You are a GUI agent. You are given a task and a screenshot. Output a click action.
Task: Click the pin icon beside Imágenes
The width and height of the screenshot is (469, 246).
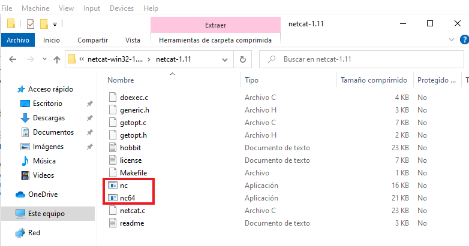[x=89, y=147]
